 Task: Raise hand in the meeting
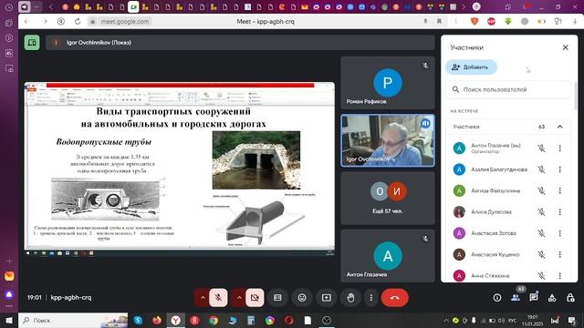(350, 298)
